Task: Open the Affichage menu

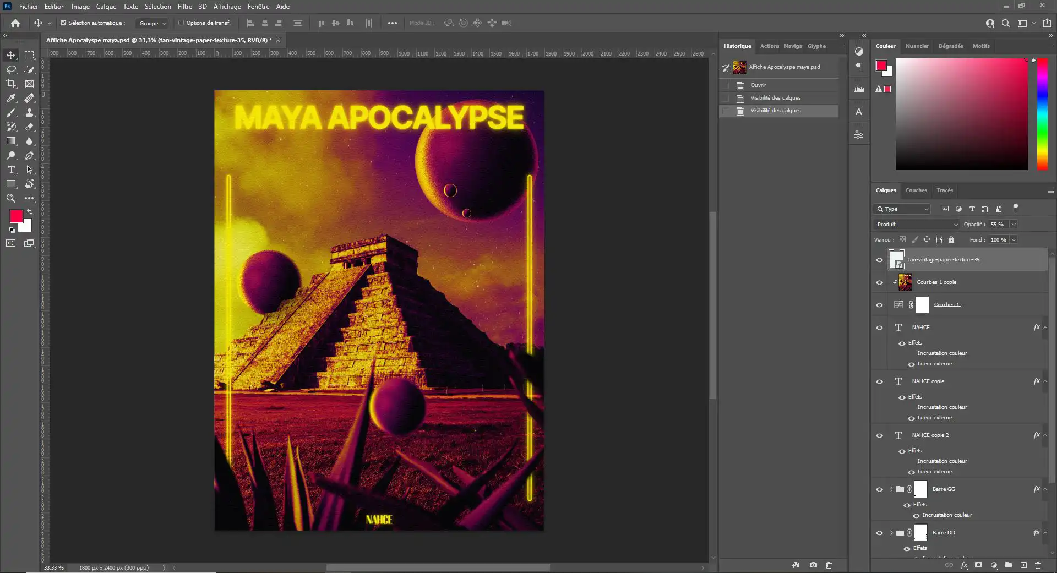Action: coord(227,7)
